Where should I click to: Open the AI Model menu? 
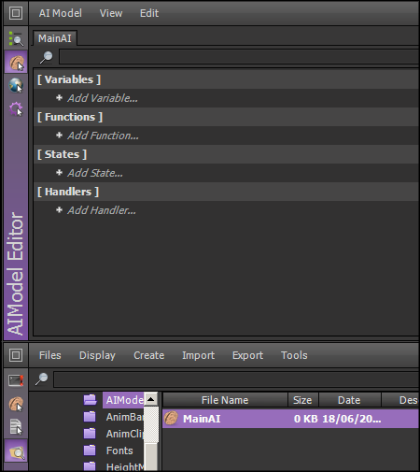[61, 13]
